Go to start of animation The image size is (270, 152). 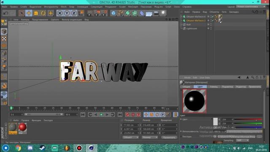(83, 114)
